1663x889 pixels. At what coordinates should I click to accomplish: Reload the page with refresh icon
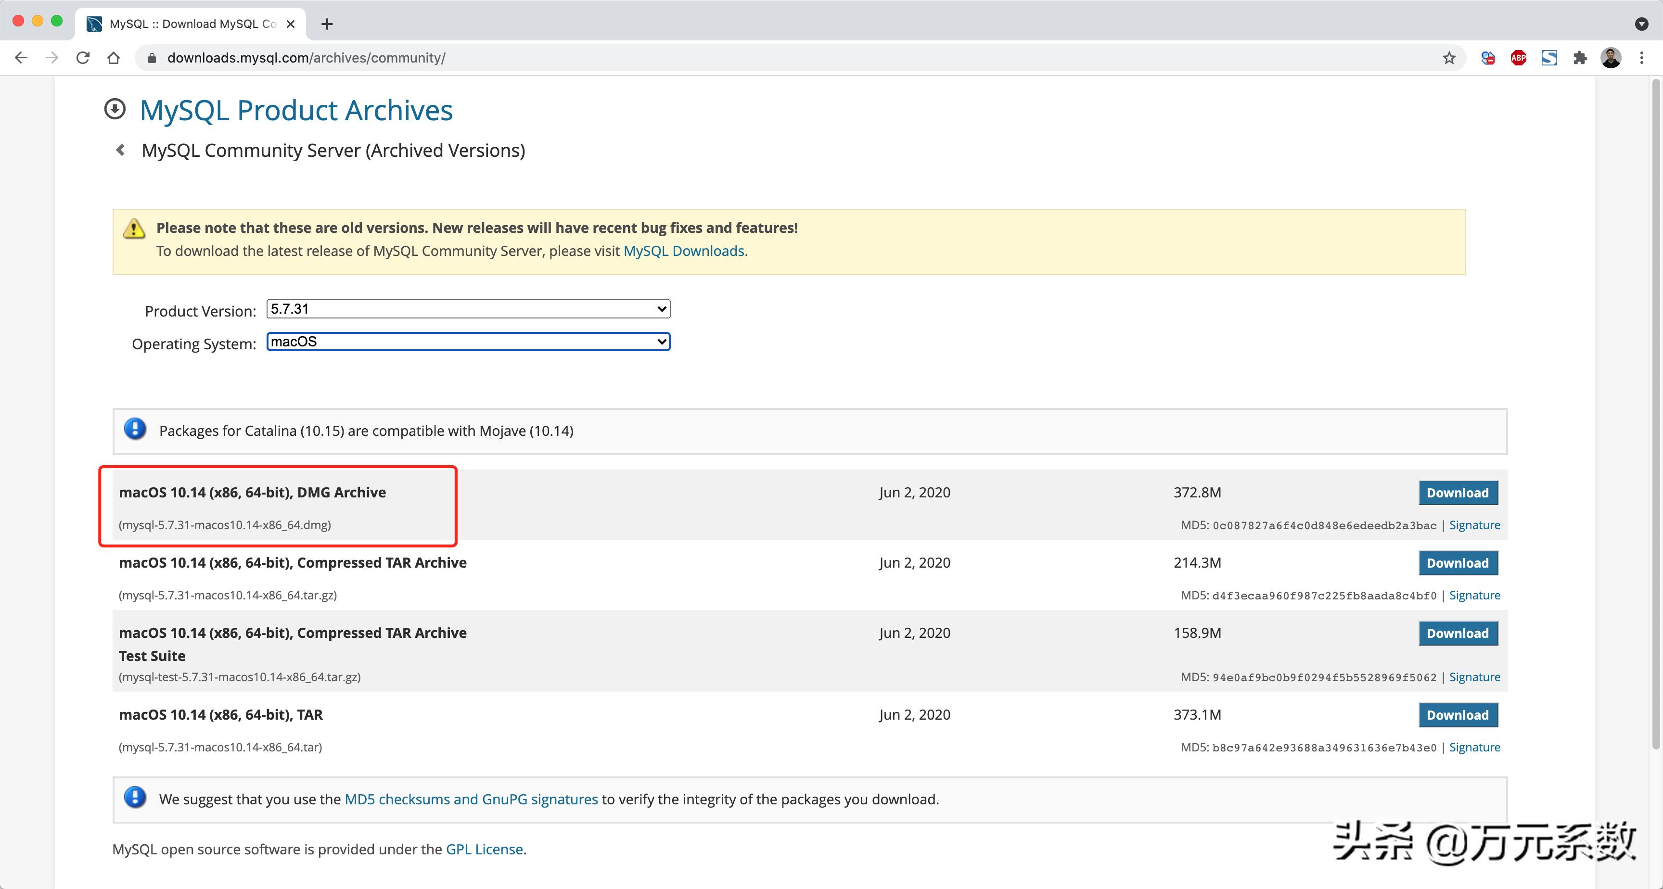tap(83, 58)
